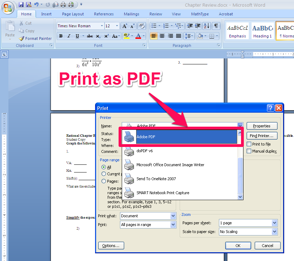Click the printer Properties button
294x261 pixels.
(x=262, y=126)
